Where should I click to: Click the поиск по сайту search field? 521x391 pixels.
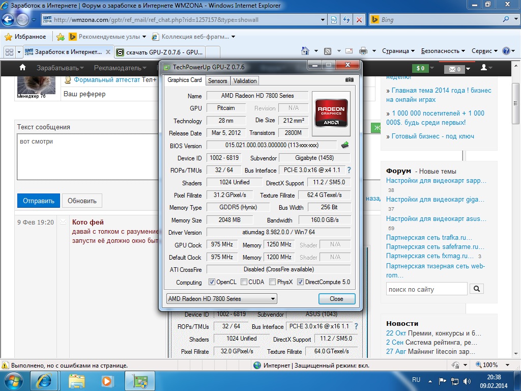click(427, 289)
